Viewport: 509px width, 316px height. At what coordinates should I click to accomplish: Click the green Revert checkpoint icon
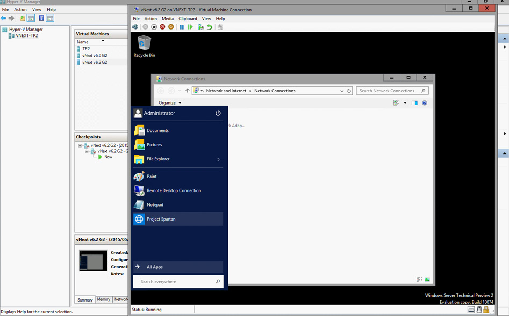(x=210, y=27)
